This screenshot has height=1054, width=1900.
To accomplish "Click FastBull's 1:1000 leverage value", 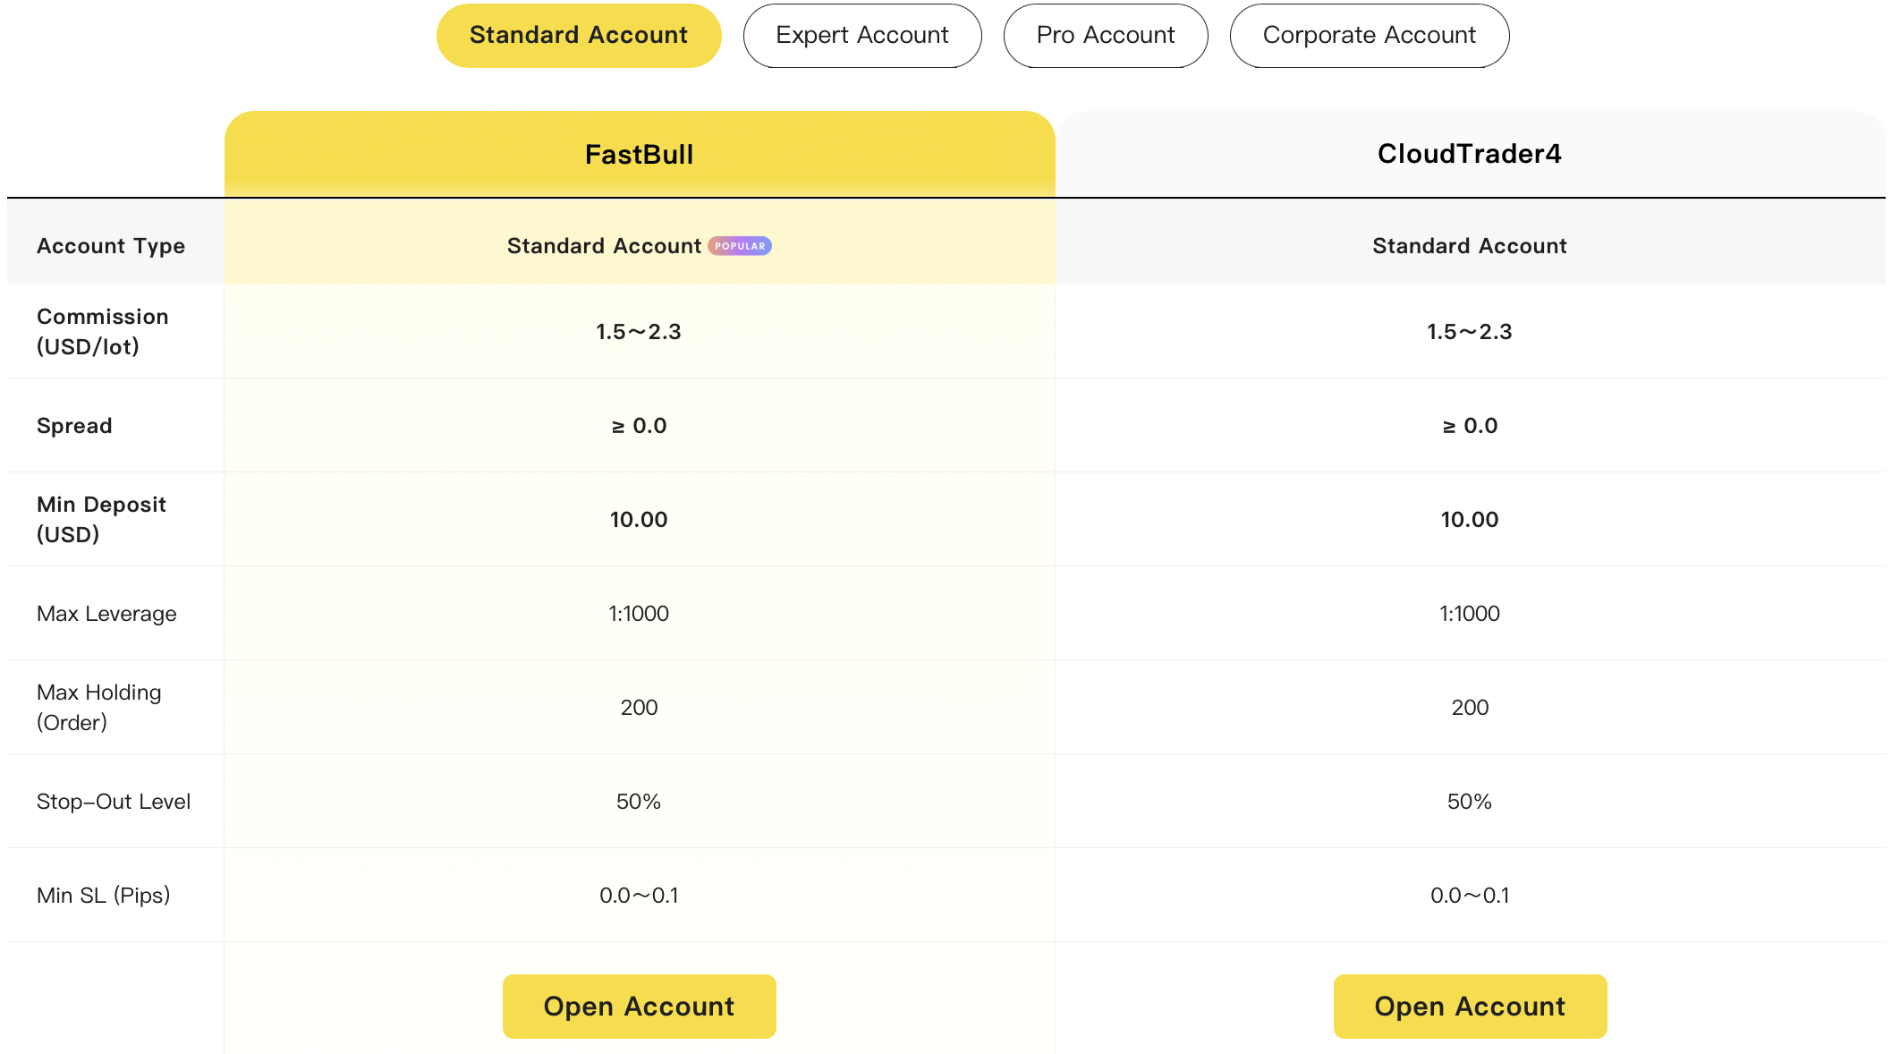I will (x=639, y=614).
